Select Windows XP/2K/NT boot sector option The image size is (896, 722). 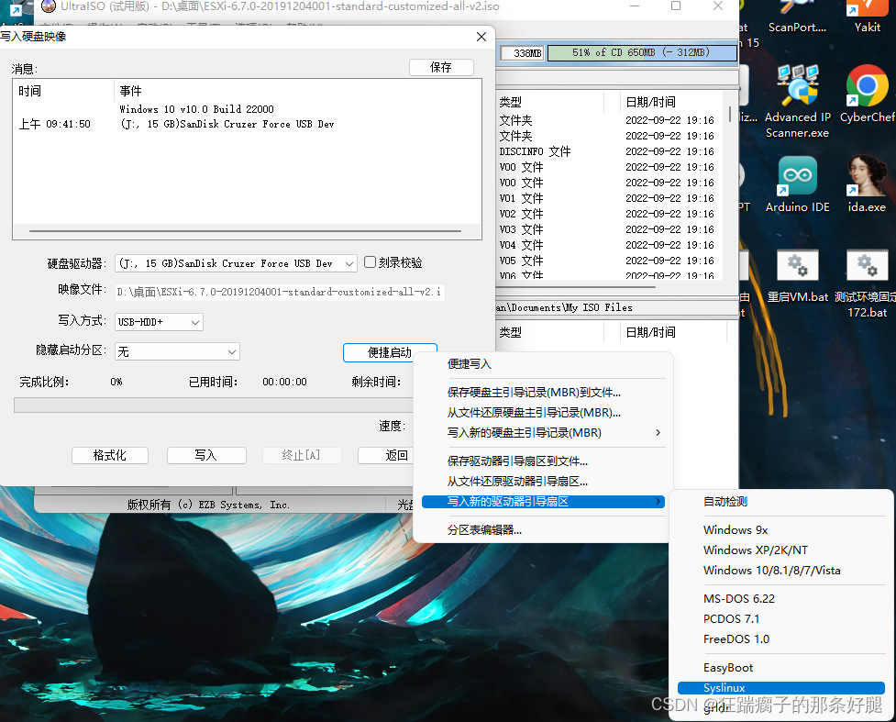tap(756, 550)
